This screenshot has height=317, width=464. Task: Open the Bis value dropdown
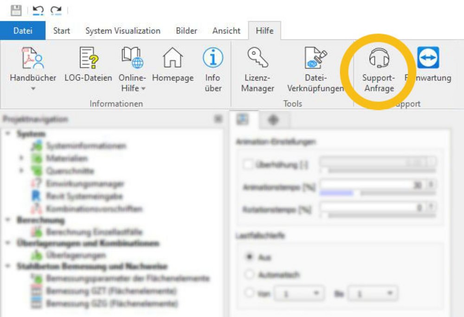tap(389, 293)
